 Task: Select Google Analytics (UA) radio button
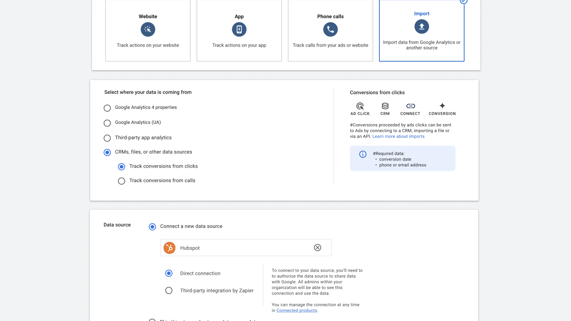pyautogui.click(x=107, y=123)
